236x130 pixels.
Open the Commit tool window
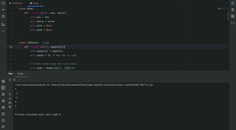[x=3, y=10]
